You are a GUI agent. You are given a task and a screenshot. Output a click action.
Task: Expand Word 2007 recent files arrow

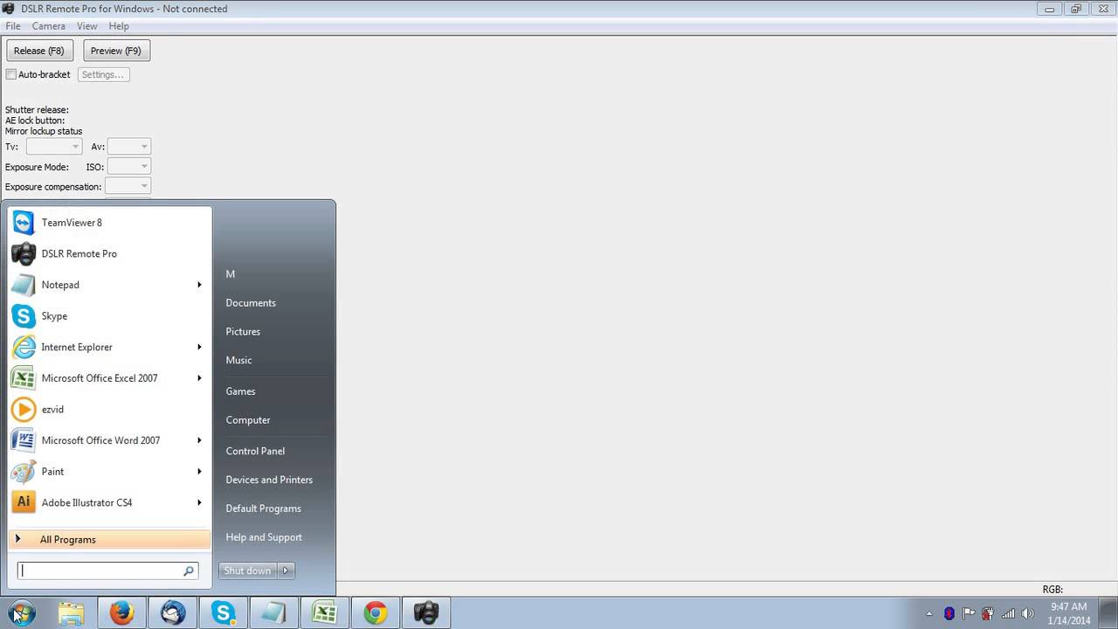click(199, 440)
